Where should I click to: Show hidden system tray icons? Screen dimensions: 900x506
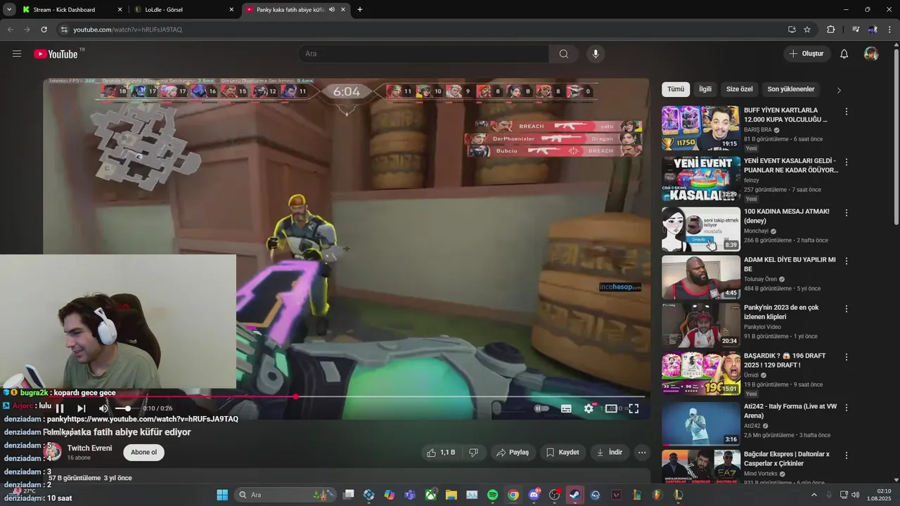pyautogui.click(x=814, y=495)
